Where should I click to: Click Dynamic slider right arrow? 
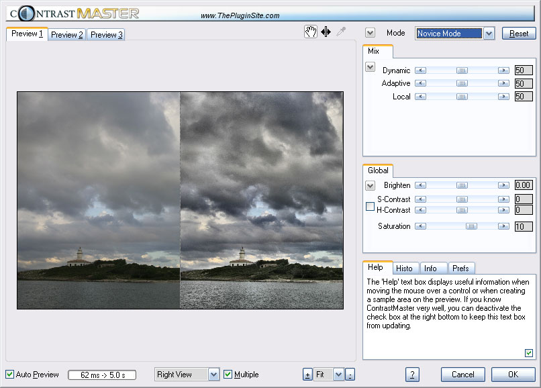[x=503, y=70]
